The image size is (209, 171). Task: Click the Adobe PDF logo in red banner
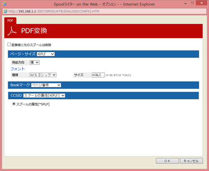[x=12, y=31]
